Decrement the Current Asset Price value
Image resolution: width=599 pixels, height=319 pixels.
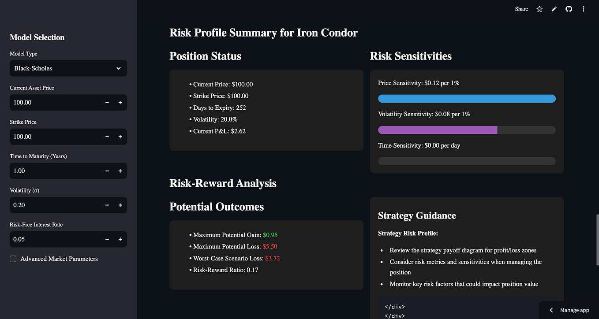point(106,102)
